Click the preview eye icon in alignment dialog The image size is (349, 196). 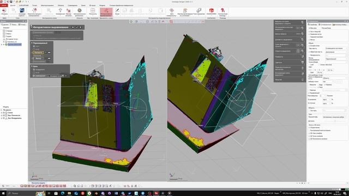(x=73, y=27)
